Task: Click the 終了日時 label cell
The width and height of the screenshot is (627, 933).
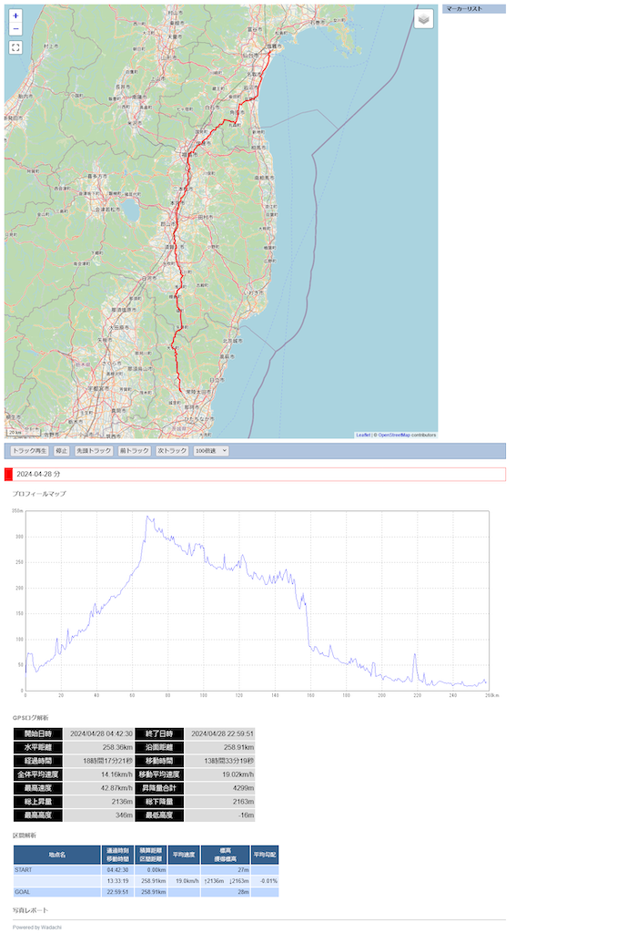Action: pyautogui.click(x=159, y=733)
